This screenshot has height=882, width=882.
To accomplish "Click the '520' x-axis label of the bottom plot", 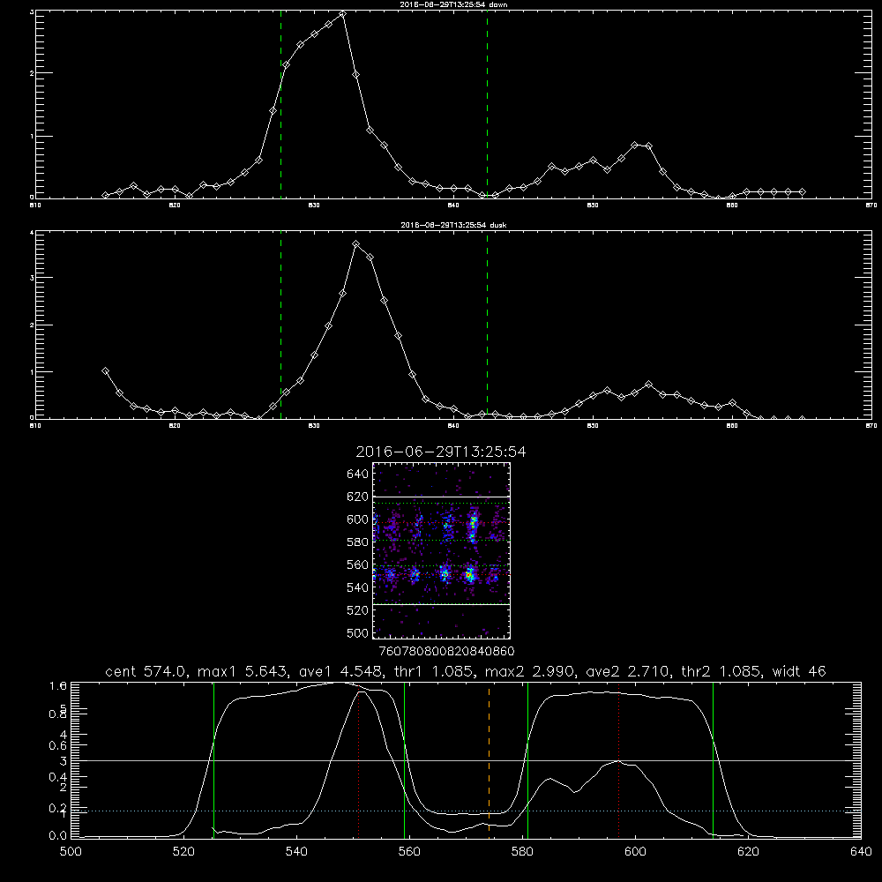I will (183, 852).
